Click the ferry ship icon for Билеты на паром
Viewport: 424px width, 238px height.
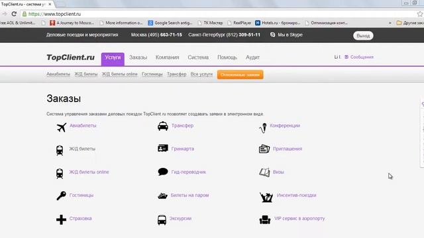click(x=162, y=196)
